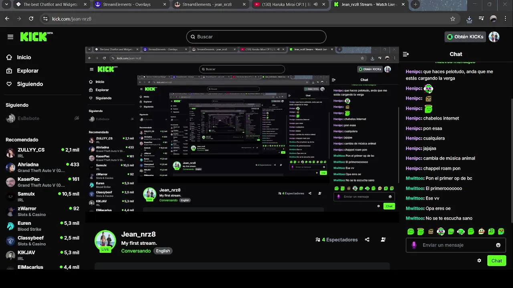513x288 pixels.
Task: Click message 'No se te escucha sano'
Action: [x=449, y=218]
